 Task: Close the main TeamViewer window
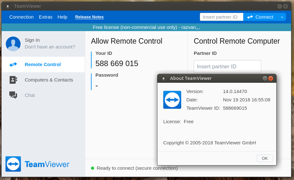[x=285, y=6]
